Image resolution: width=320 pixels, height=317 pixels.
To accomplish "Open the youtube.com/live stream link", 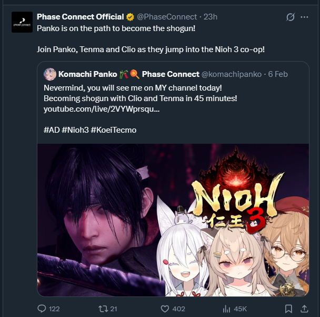I will point(102,109).
